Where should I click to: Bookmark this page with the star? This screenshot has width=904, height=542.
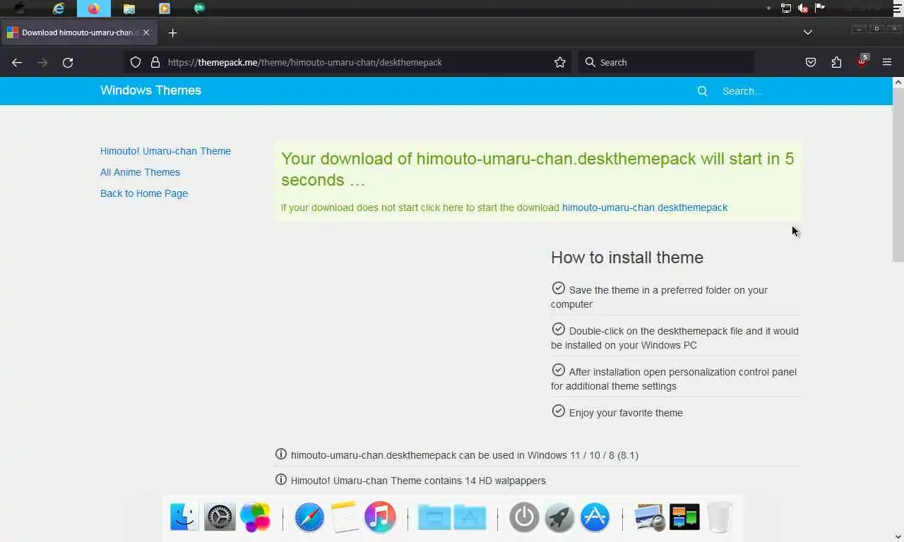click(560, 62)
